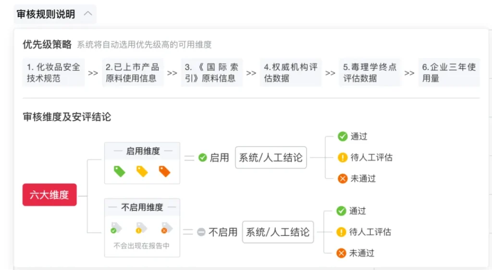Click the 不启用维度 group header
The height and width of the screenshot is (270, 492).
coord(142,207)
